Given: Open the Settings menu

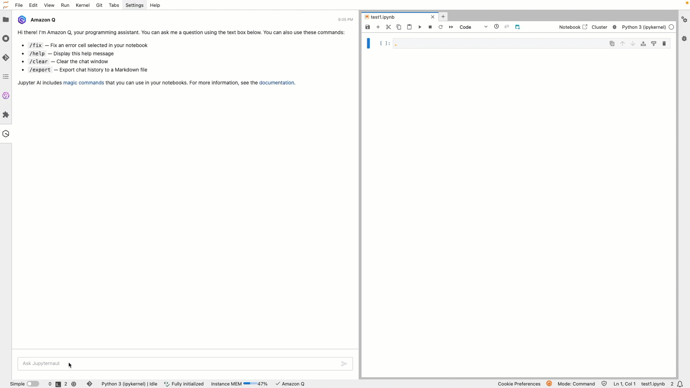Looking at the screenshot, I should (x=135, y=5).
